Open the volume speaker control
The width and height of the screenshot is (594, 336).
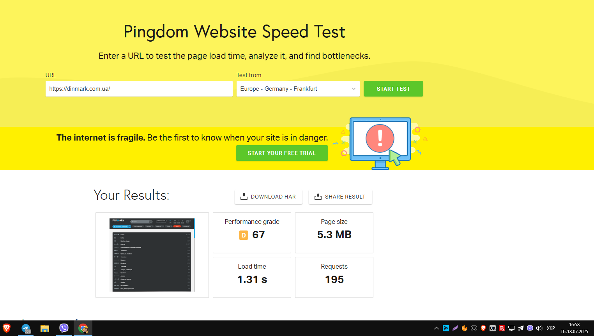pos(539,328)
